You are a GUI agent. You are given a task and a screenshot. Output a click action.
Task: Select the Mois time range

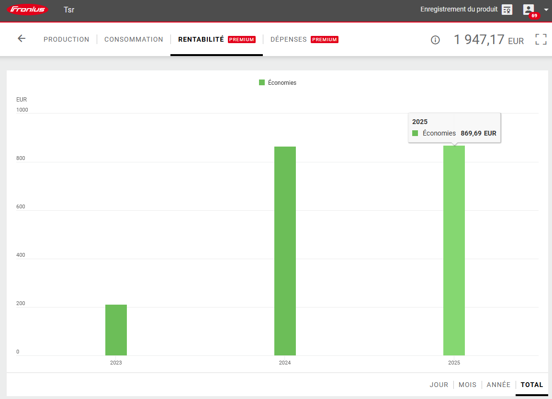tap(467, 385)
